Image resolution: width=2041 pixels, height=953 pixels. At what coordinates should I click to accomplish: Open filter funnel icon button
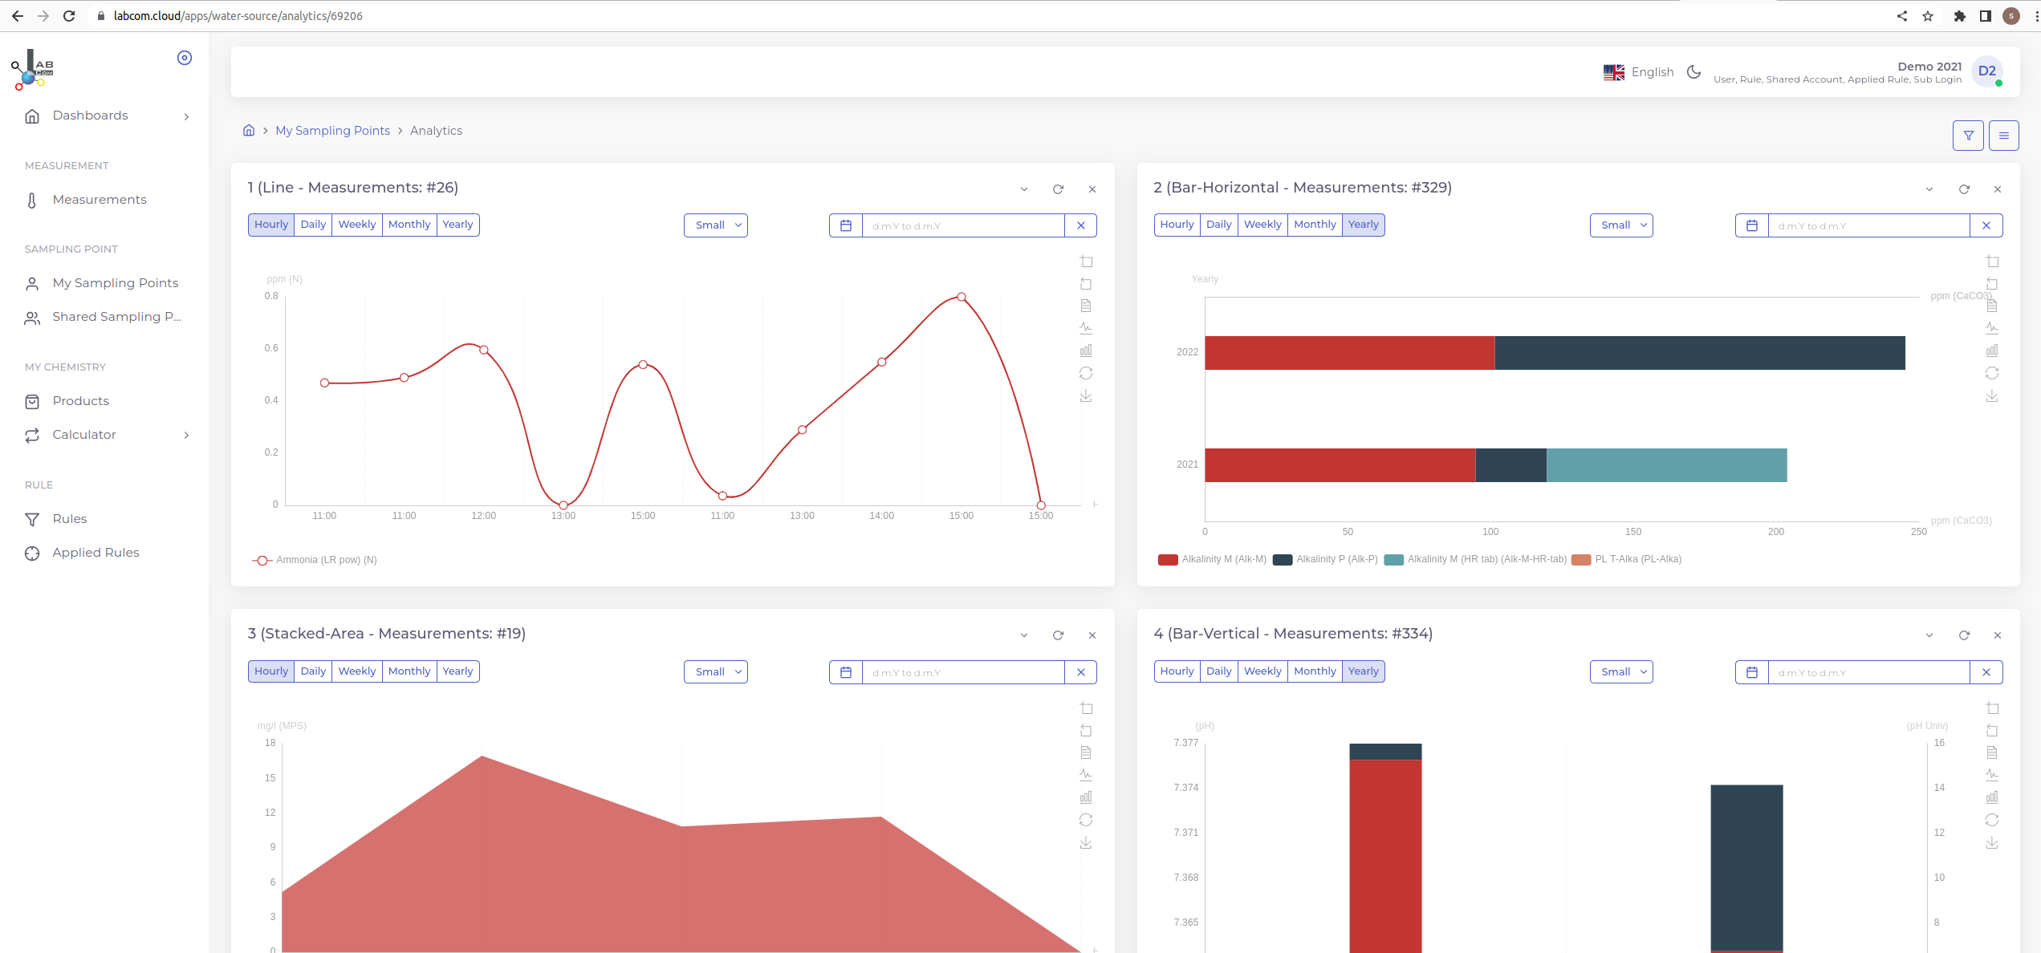click(1968, 136)
